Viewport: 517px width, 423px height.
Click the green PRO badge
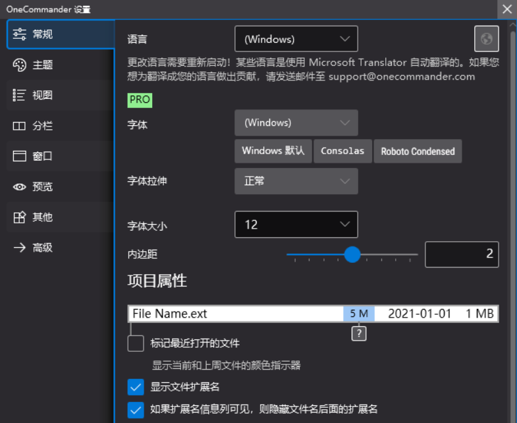tap(140, 100)
